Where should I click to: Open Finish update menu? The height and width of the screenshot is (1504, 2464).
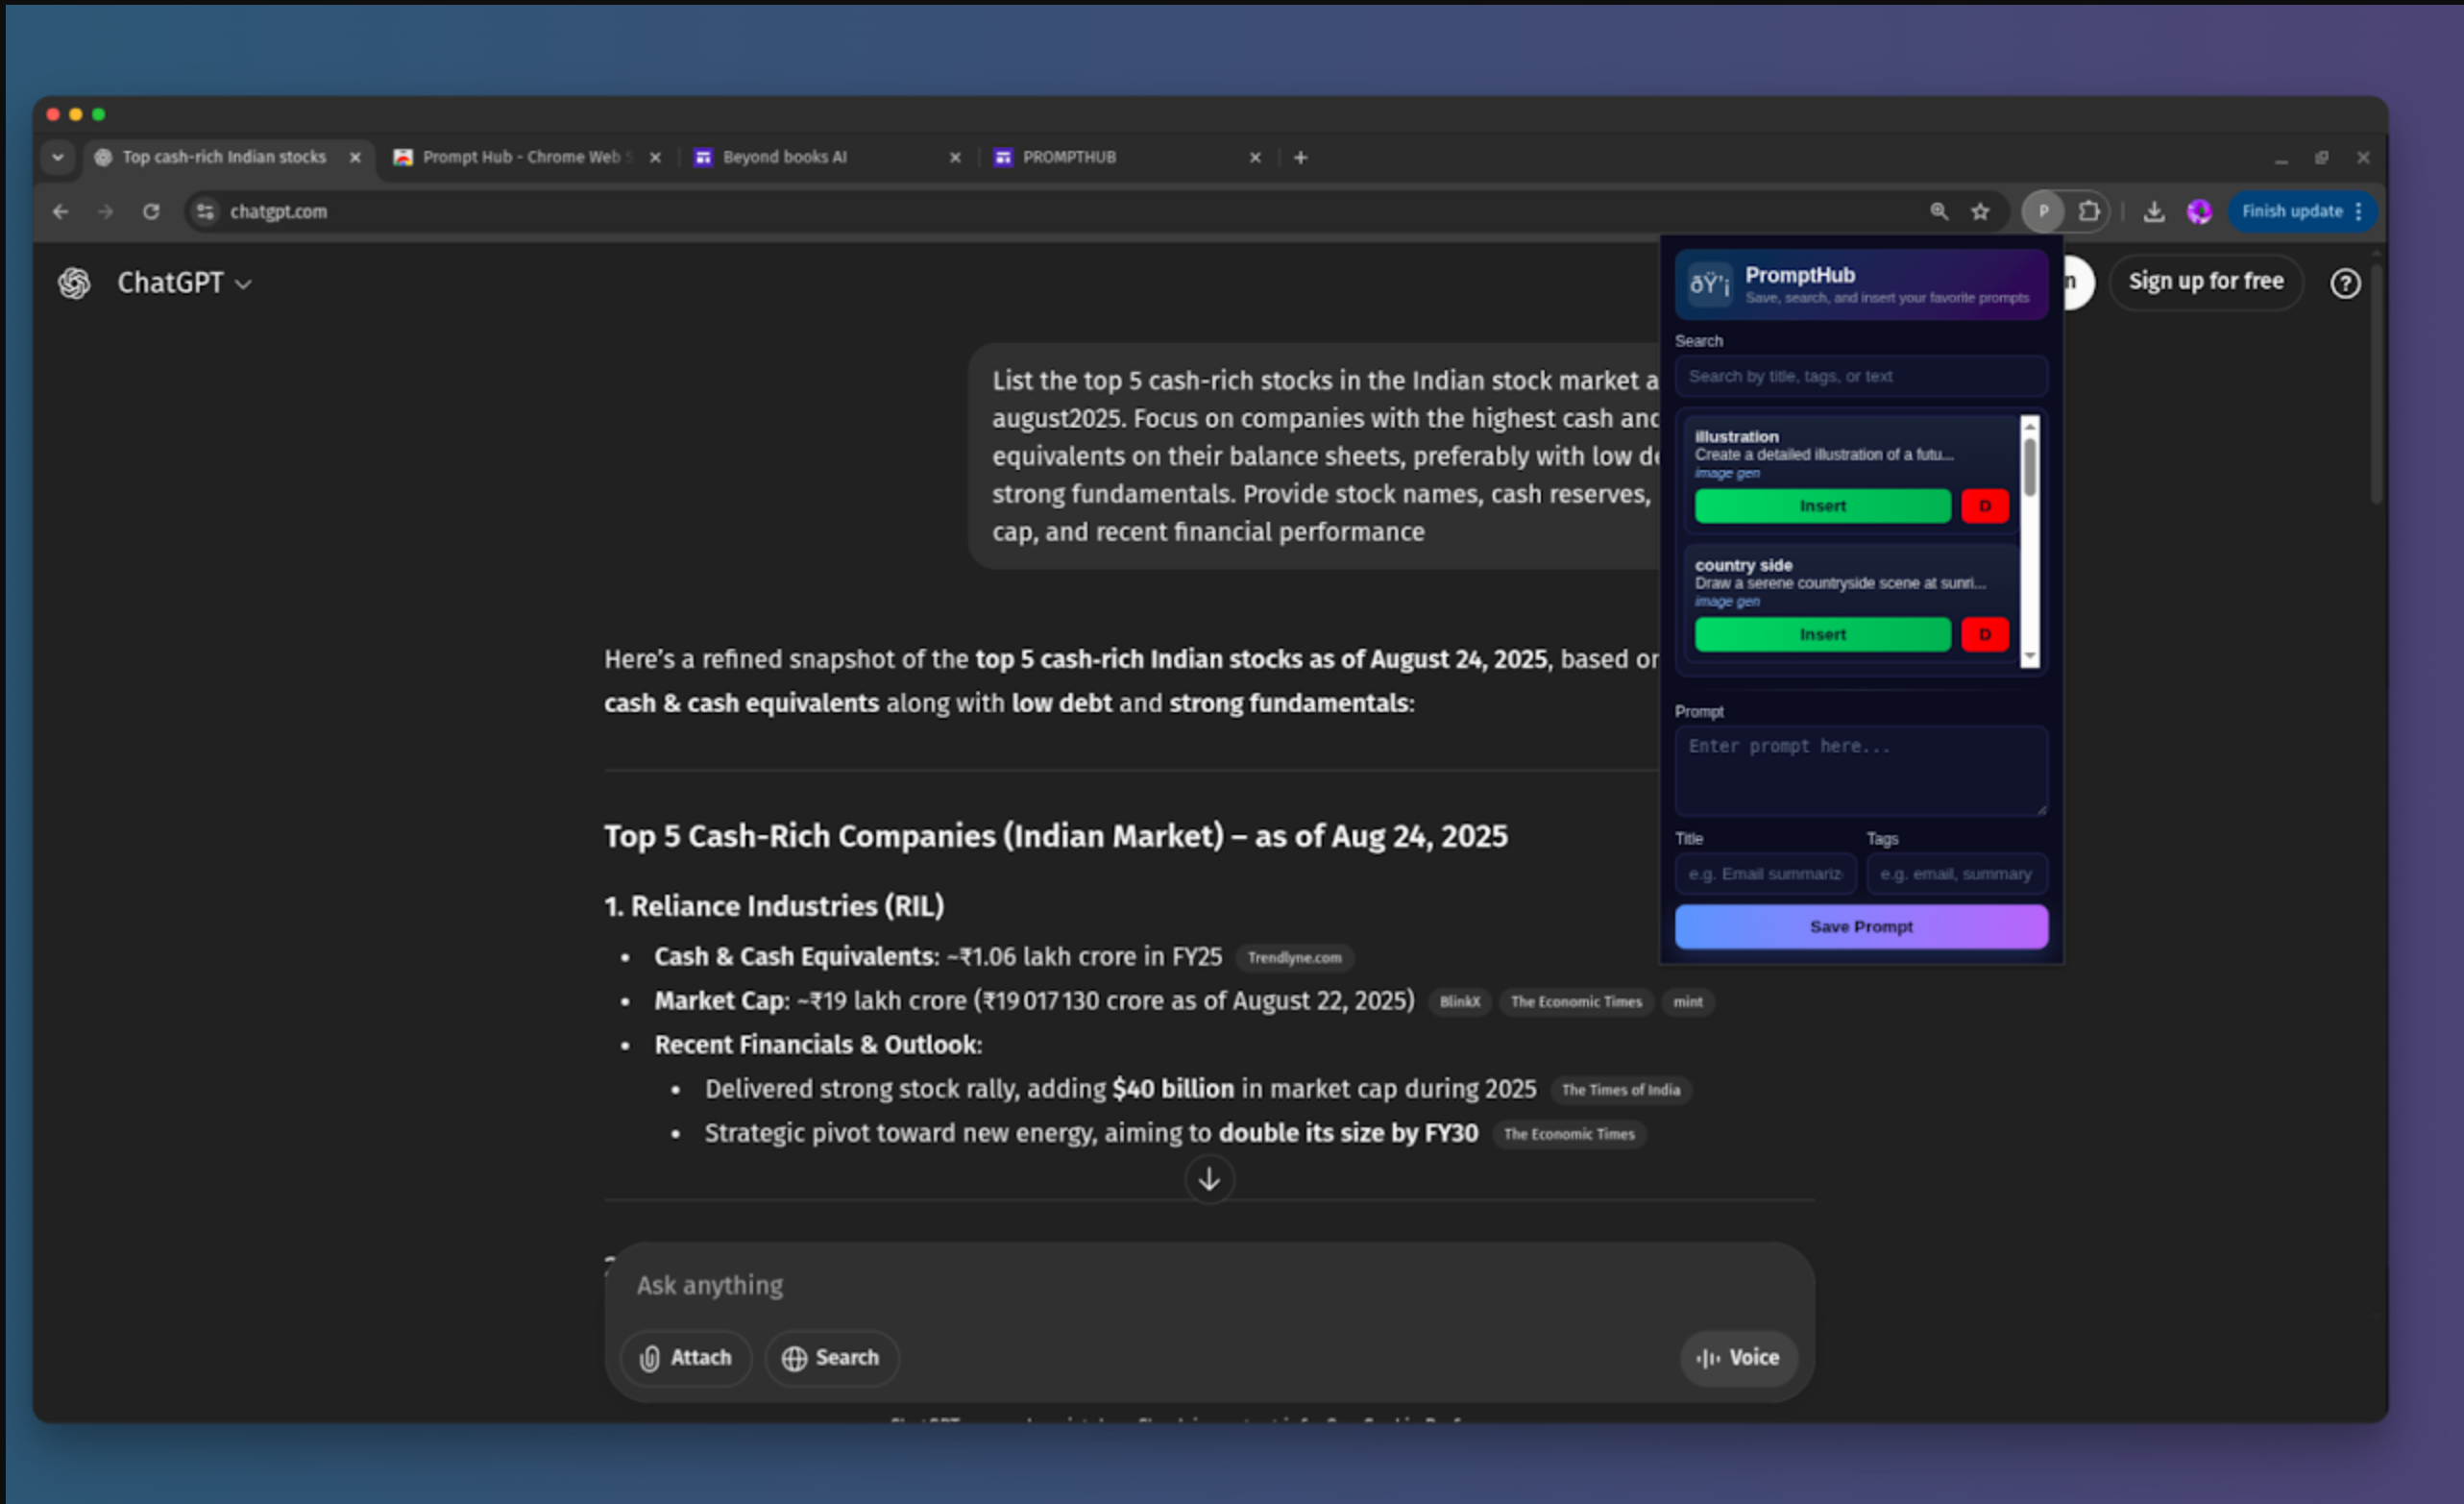2302,211
